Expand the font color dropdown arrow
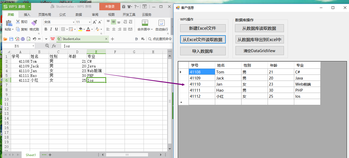349x158 pixels. (92, 29)
